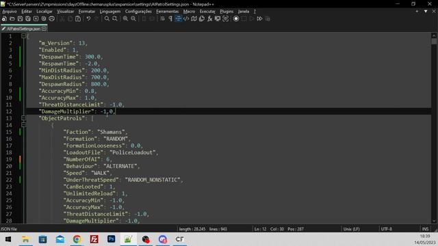Toggle show all characters pilcrow icon

[170, 18]
